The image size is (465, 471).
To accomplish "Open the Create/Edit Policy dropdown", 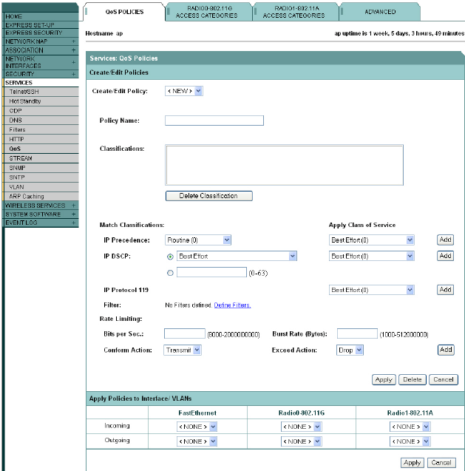I will click(x=183, y=91).
